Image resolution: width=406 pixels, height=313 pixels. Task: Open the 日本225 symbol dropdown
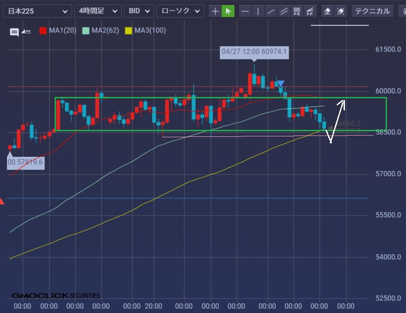[37, 11]
